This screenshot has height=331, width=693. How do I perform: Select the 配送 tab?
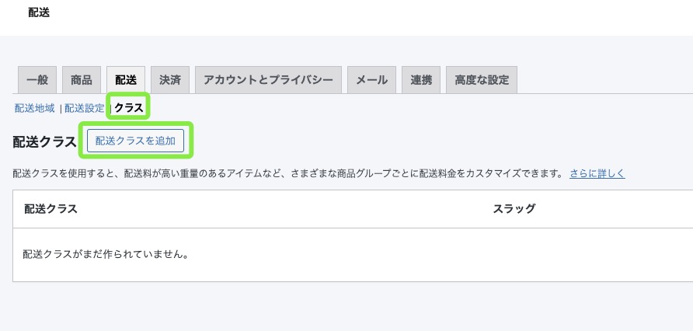tap(125, 80)
